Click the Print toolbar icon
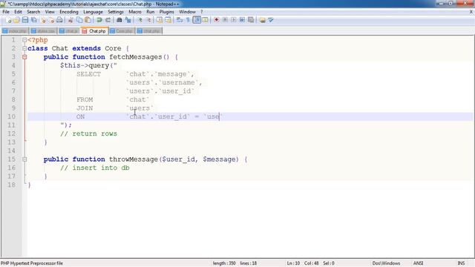Viewport: 475px width, 267px height. coord(59,20)
